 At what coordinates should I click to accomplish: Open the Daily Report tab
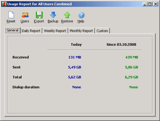31,31
